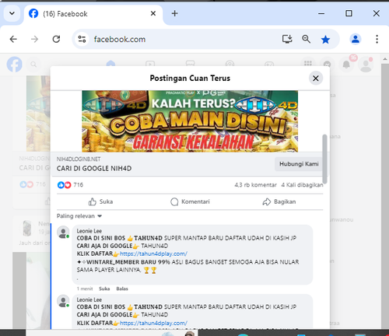Open the Chrome profile icon
389x336 pixels.
pos(356,39)
